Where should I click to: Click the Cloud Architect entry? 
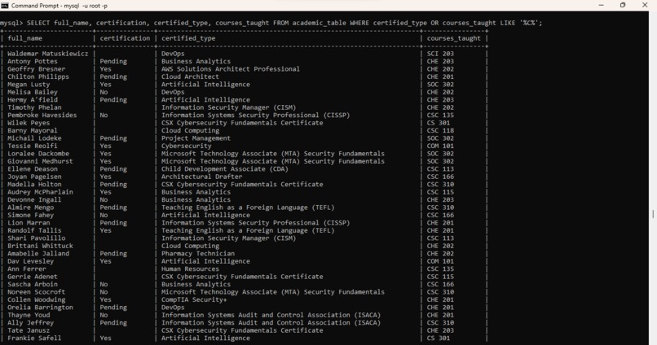pos(190,76)
